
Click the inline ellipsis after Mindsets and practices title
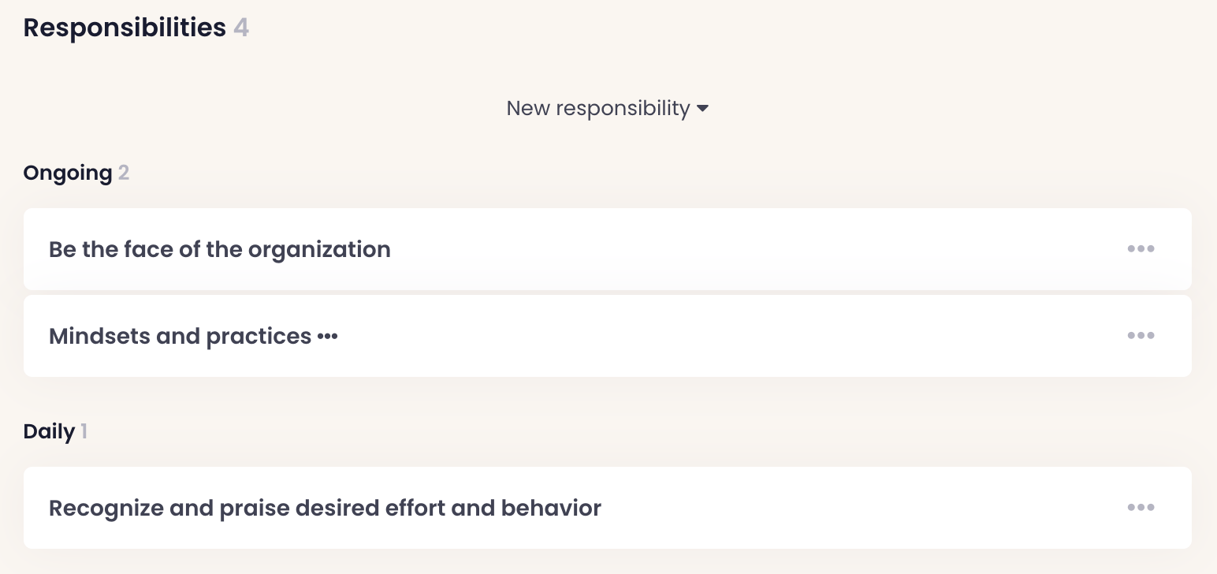(327, 337)
